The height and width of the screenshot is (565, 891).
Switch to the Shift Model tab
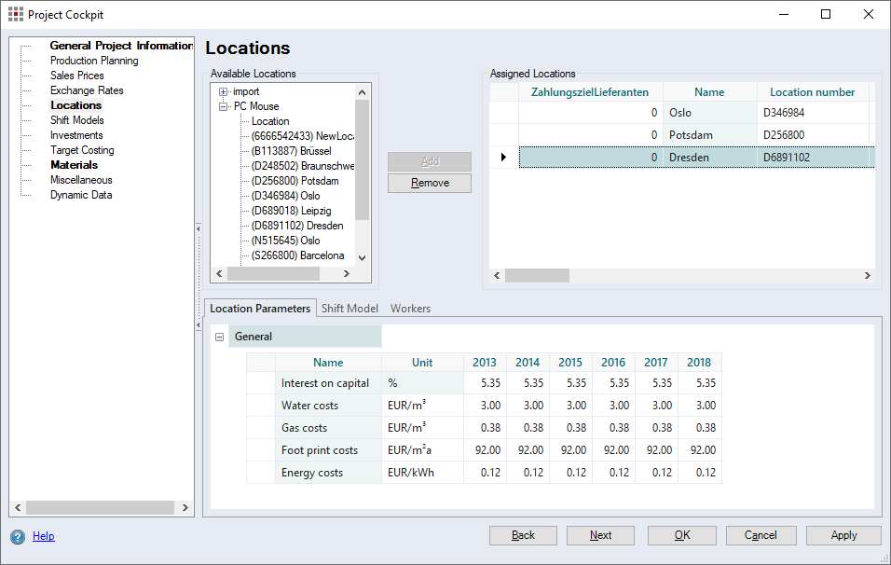(x=350, y=309)
